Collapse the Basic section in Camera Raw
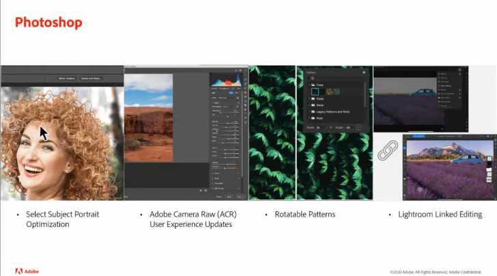 click(x=213, y=102)
